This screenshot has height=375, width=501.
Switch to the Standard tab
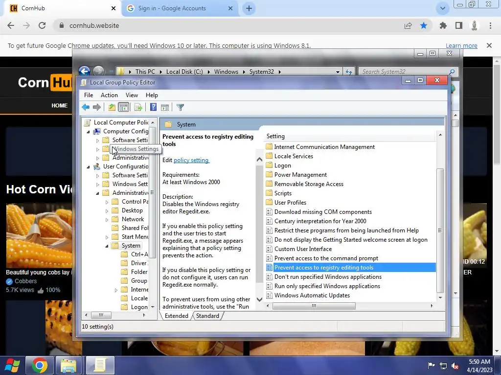pyautogui.click(x=207, y=316)
